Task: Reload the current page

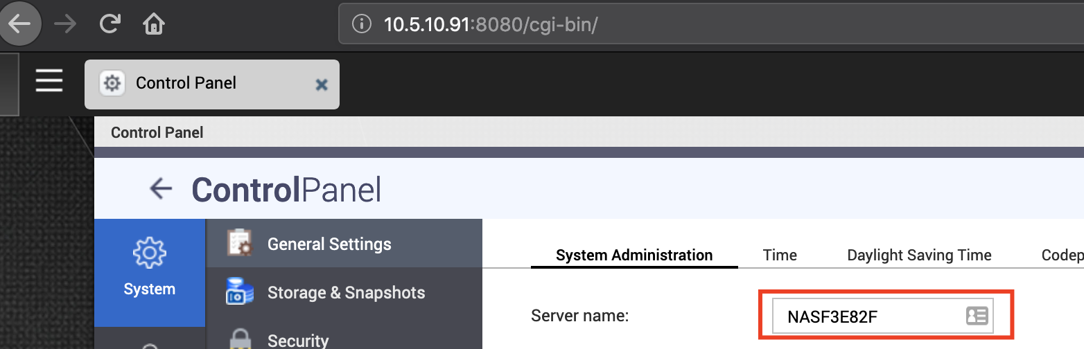Action: point(110,24)
